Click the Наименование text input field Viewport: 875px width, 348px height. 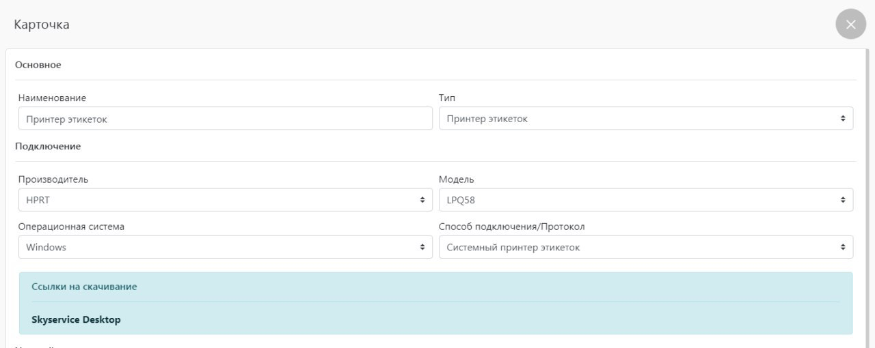coord(225,119)
